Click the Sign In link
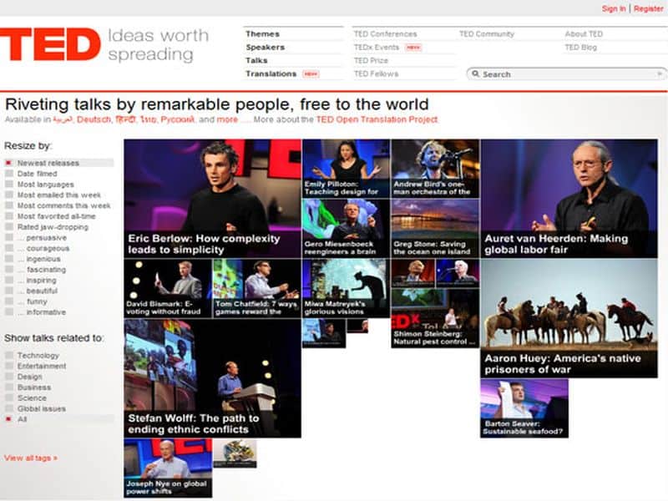The width and height of the screenshot is (668, 501). (x=614, y=8)
